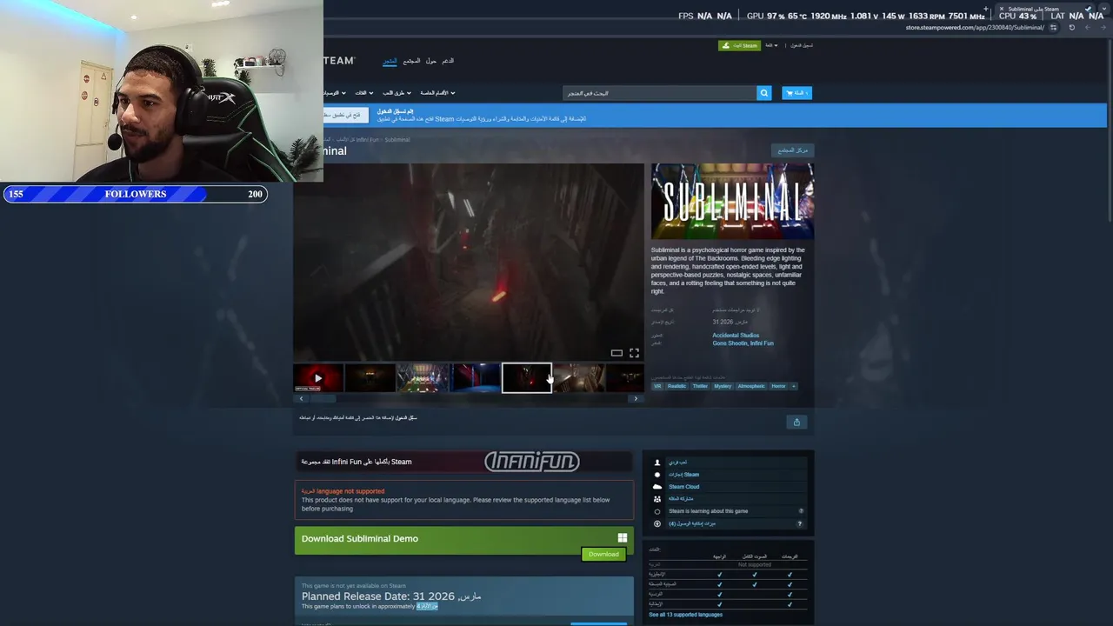Select the colorful third screenshot thumbnail

(x=423, y=378)
